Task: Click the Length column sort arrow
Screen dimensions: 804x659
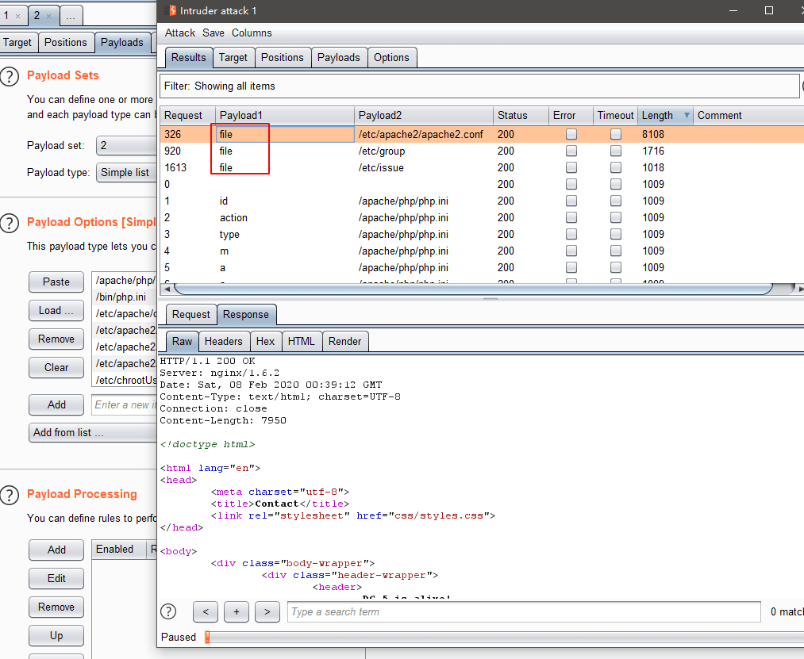Action: pos(687,116)
